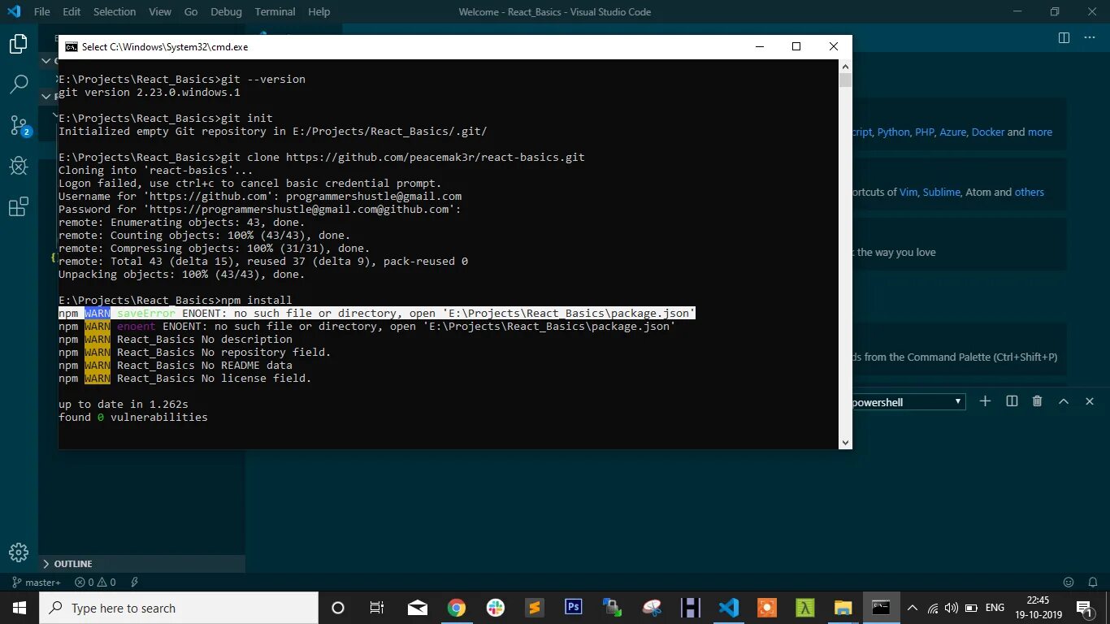Viewport: 1110px width, 624px height.
Task: Click the 'npm install' command text
Action: point(256,301)
